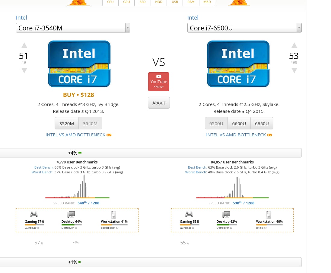
Task: Click the +4% comparison bar
Action: tap(151, 153)
